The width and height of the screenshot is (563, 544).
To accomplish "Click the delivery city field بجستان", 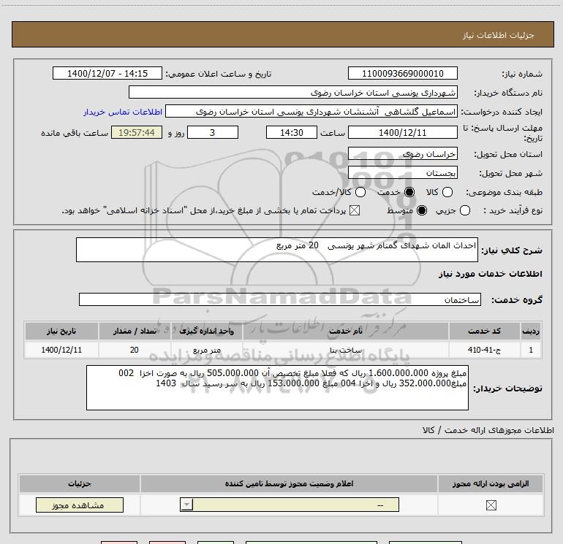I will click(x=402, y=173).
